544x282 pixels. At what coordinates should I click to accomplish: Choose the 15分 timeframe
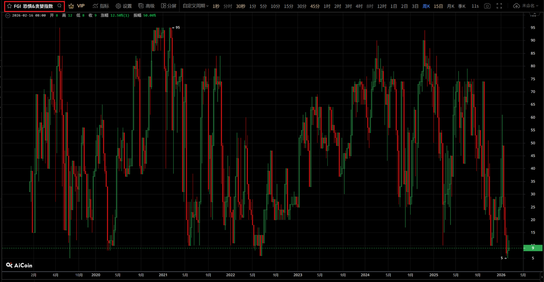point(288,6)
